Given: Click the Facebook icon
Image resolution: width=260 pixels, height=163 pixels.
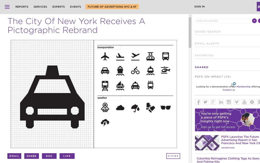Looking at the screenshot, I should coord(198,102).
